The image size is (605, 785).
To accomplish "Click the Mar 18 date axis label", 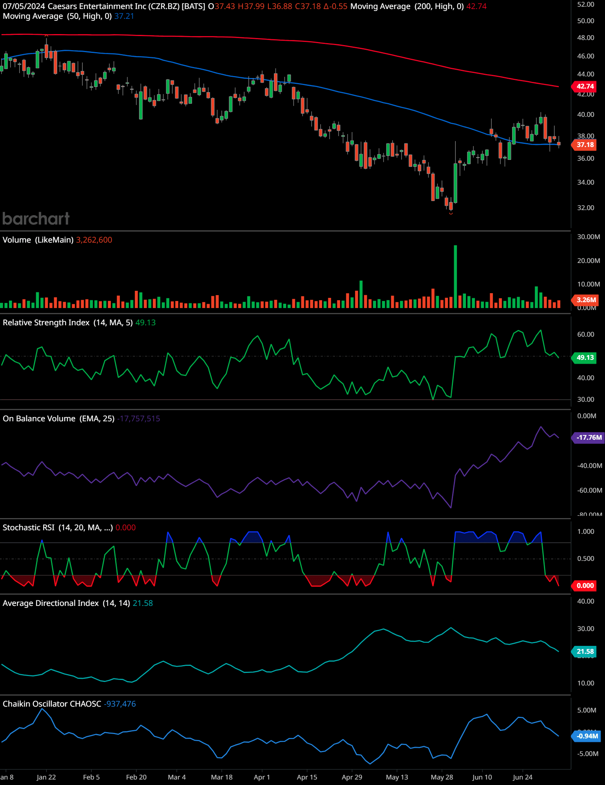I will click(x=222, y=777).
